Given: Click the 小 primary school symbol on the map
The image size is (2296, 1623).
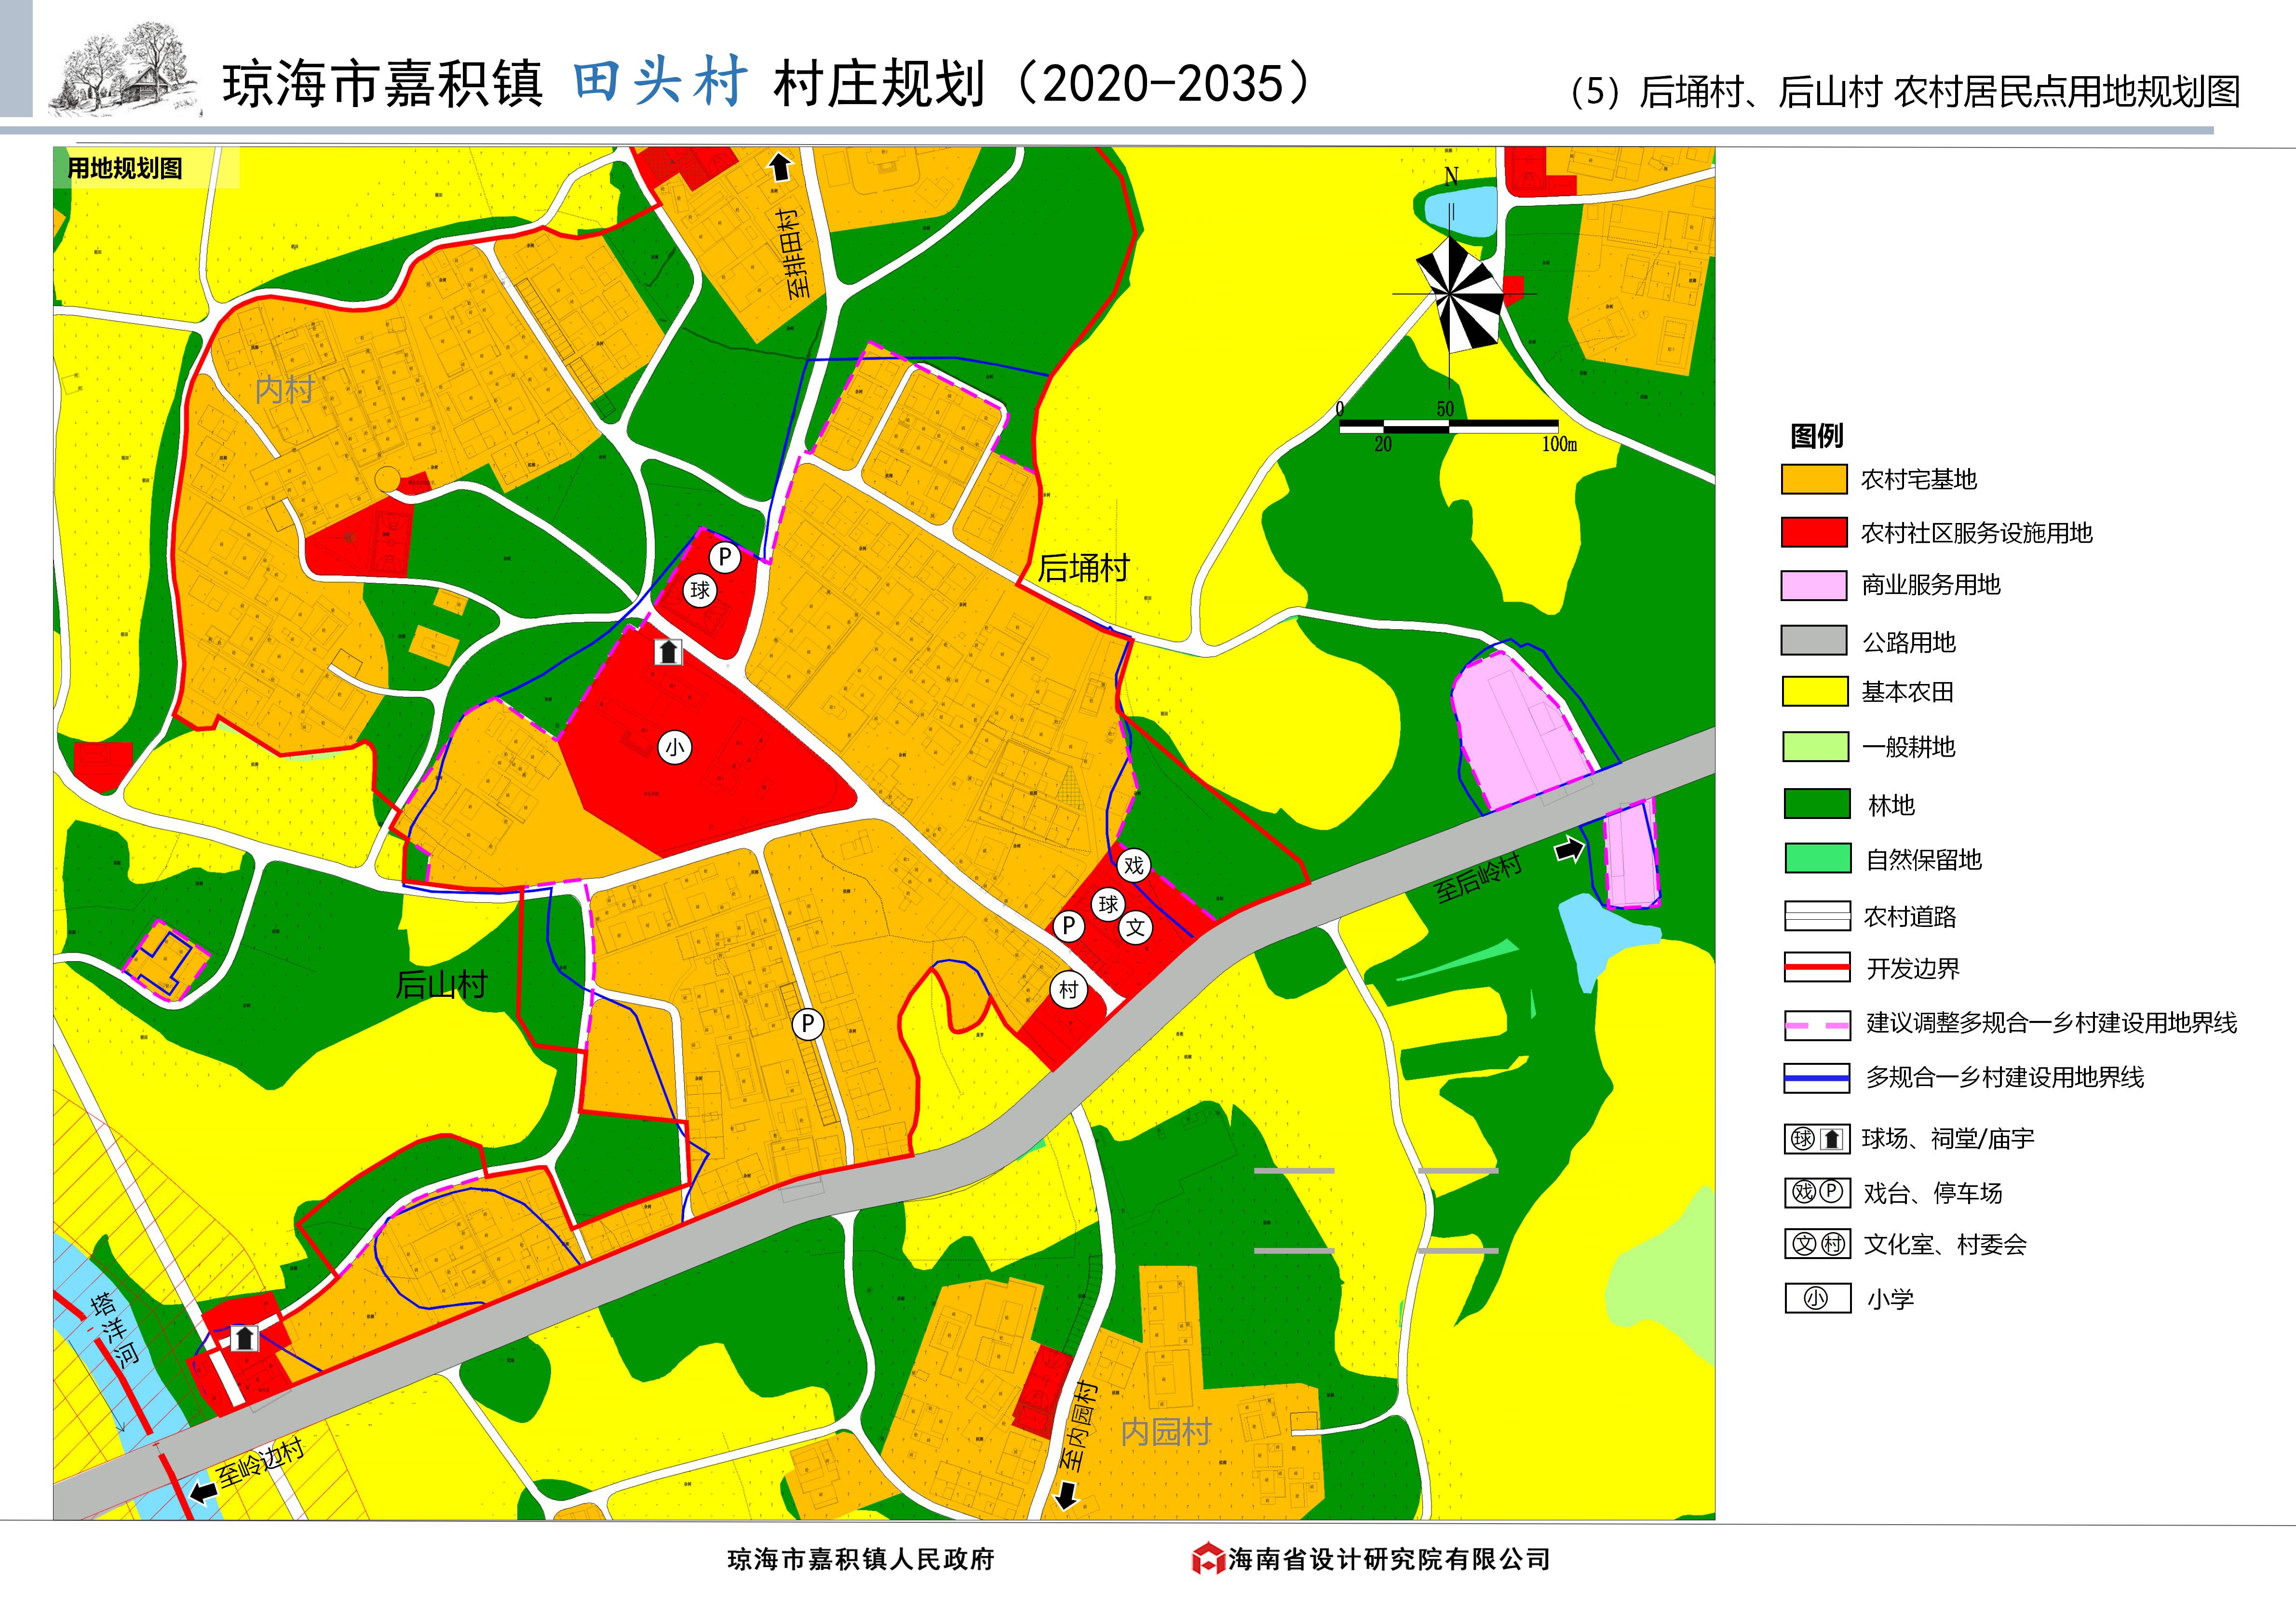Looking at the screenshot, I should [x=675, y=747].
